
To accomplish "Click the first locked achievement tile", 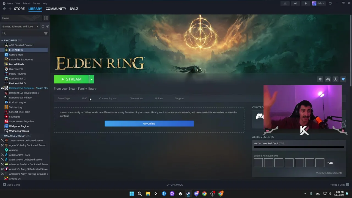I will click(x=258, y=163).
